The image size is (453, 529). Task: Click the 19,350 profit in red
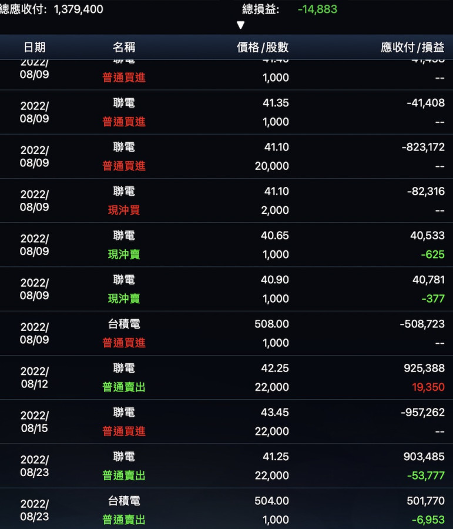coord(428,387)
